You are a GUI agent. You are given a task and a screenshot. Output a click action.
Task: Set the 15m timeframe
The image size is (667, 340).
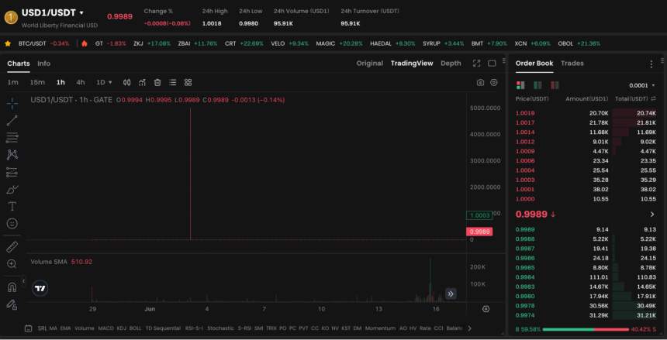[37, 82]
